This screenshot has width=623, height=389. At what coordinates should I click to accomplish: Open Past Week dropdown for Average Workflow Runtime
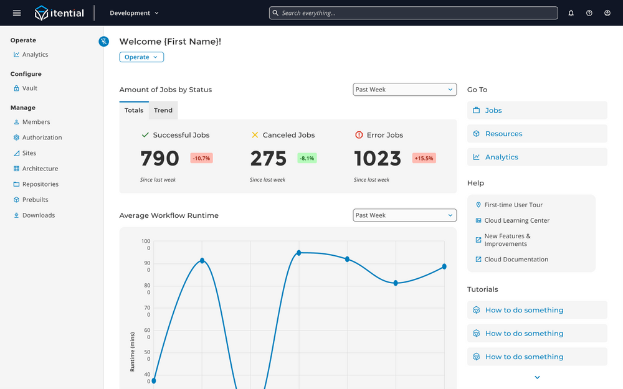(x=404, y=215)
